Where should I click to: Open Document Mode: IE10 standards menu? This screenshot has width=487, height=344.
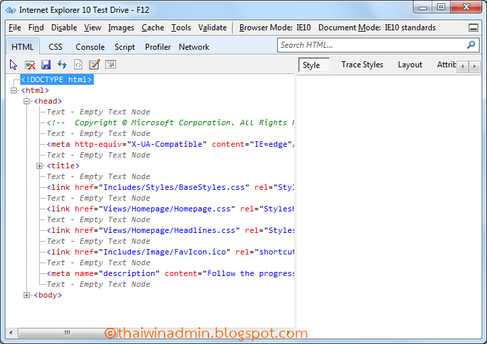pos(377,28)
